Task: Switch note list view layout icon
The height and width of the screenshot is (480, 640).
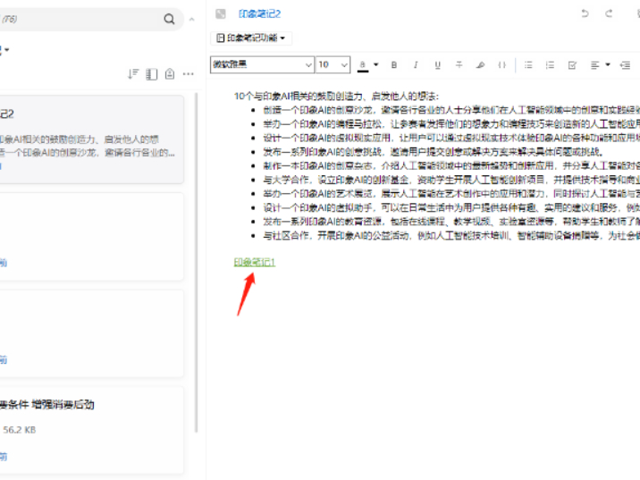Action: [151, 74]
